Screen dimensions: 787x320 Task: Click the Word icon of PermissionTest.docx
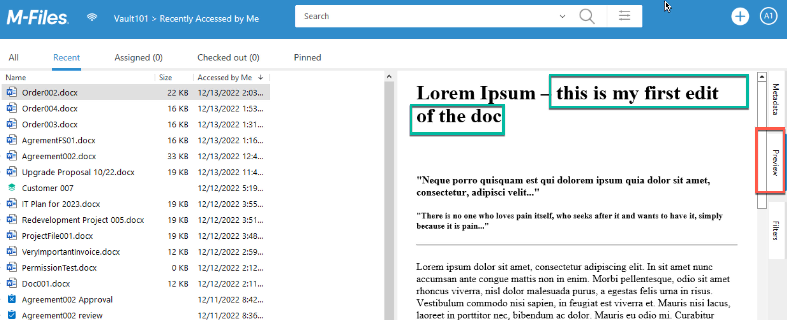point(12,267)
